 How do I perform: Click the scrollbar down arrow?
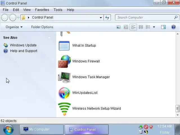point(177,115)
